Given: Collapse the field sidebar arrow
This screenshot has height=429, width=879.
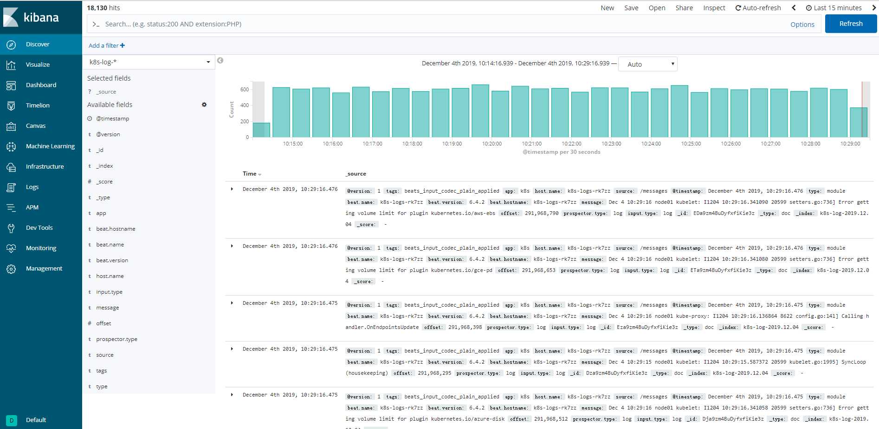Looking at the screenshot, I should tap(220, 60).
